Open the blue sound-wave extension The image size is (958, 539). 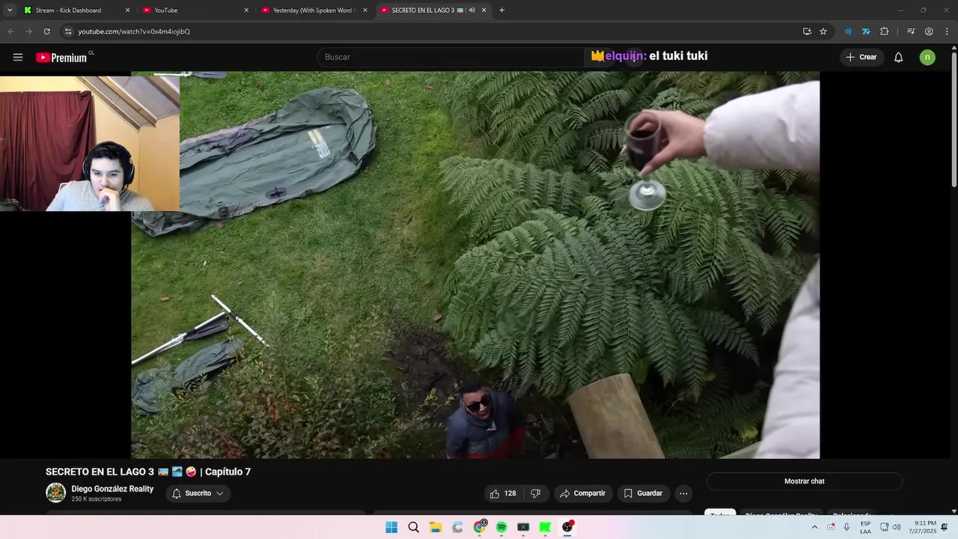point(848,31)
